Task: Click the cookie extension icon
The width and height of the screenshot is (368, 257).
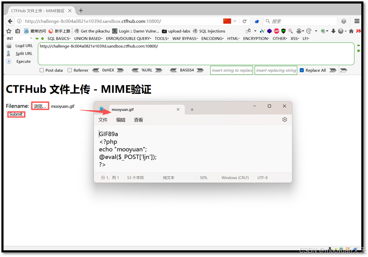Action: click(309, 31)
